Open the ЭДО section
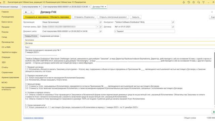Screen dimensions: 215x121 [x=4, y=62]
